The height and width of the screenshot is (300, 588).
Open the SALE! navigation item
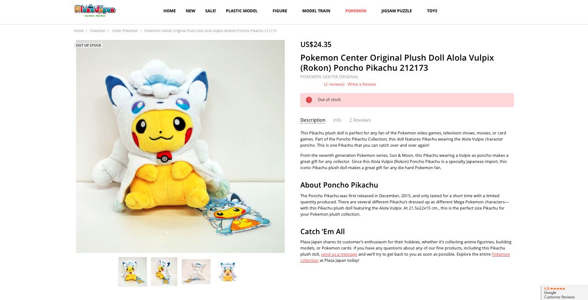pos(210,11)
